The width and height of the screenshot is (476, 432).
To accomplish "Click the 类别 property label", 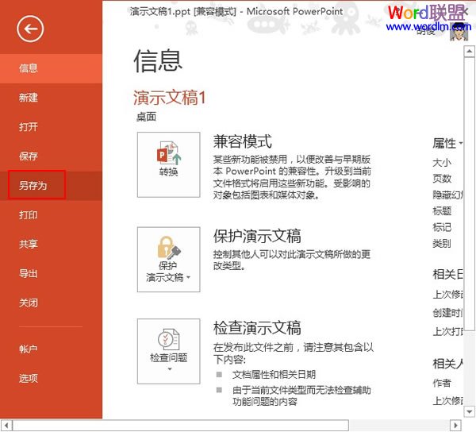I will pos(442,243).
